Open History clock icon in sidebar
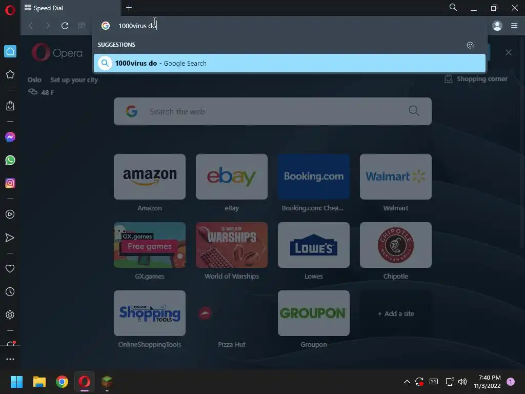This screenshot has height=394, width=525. (x=10, y=292)
